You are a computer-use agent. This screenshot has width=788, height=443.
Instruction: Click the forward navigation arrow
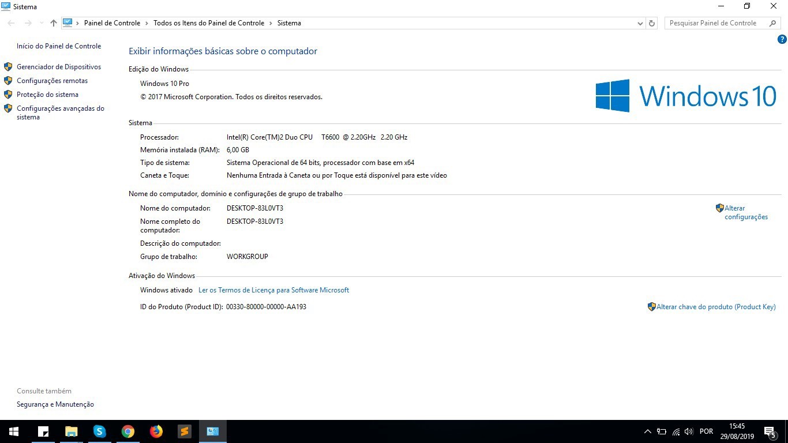tap(27, 22)
